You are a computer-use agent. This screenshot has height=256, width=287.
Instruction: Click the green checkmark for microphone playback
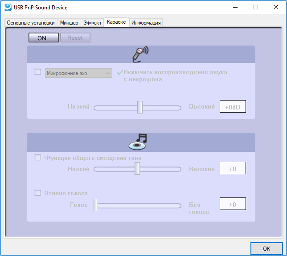[120, 73]
